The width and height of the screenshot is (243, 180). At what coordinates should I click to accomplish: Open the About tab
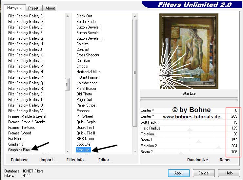coord(50,8)
